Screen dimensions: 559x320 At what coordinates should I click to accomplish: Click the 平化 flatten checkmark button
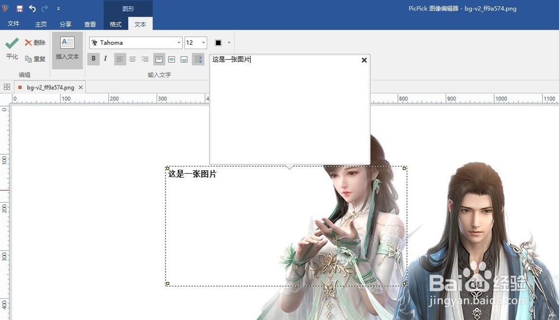(x=12, y=49)
